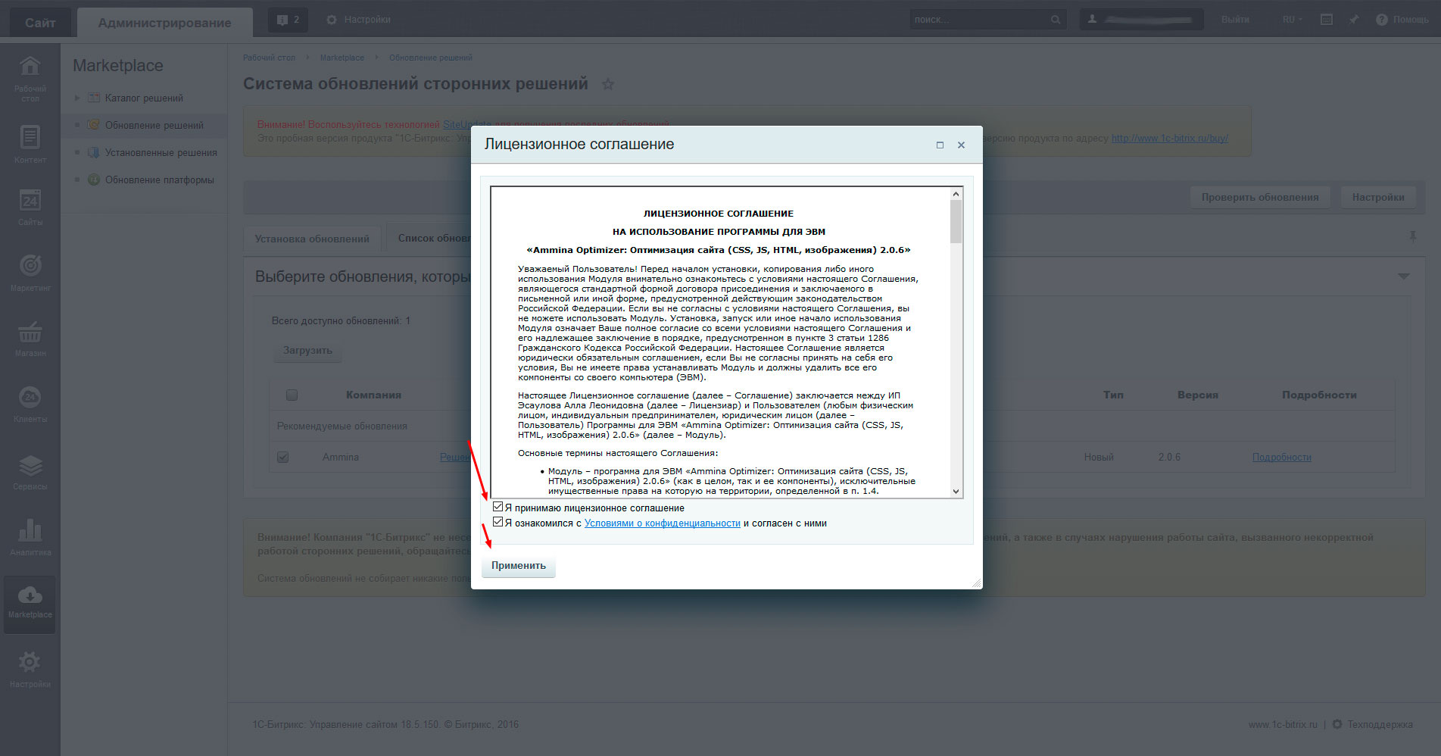Open the Подробности link for Ammina
Image resolution: width=1441 pixels, height=756 pixels.
tap(1281, 458)
